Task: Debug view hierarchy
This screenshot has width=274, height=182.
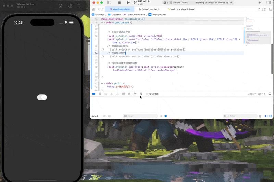Action: (x=123, y=94)
